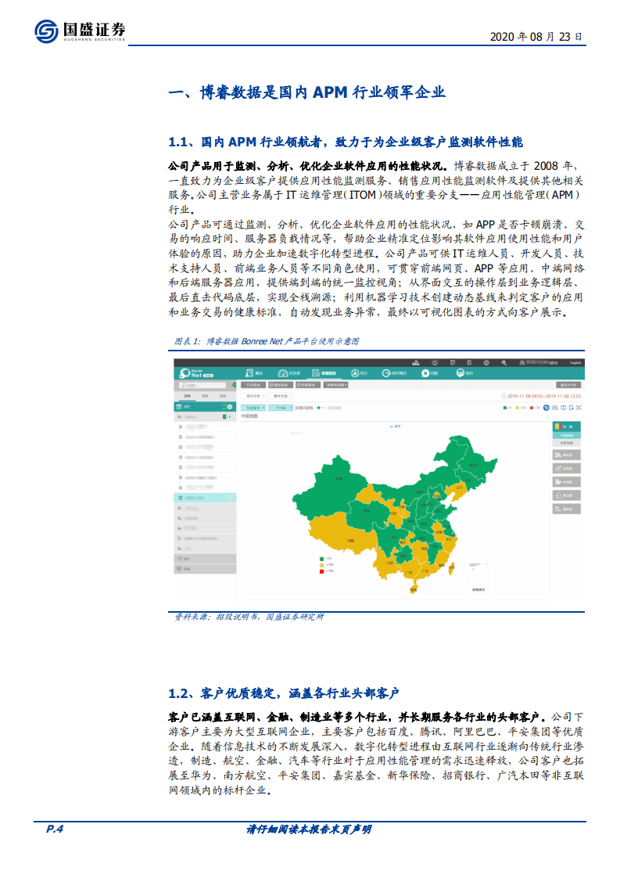This screenshot has width=620, height=878.
Task: Click the 节点筛选 filter button
Action: 253,385
